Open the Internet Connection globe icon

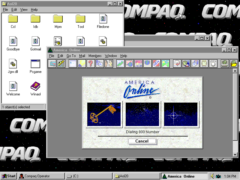pos(147,64)
